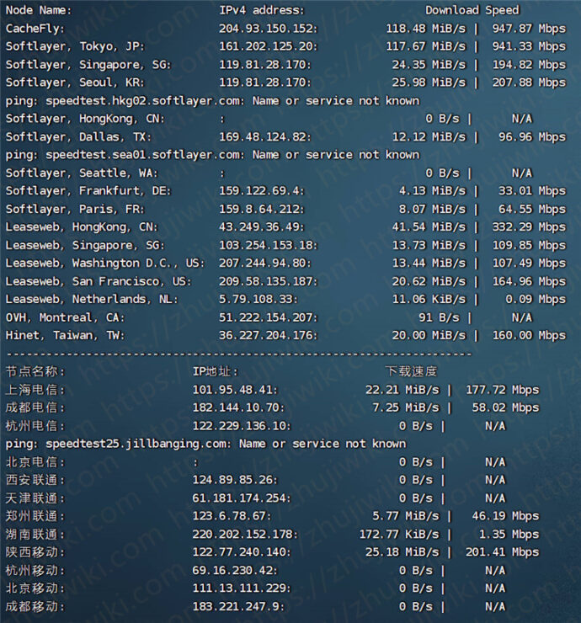Select 'Leaseweb, Washington D.C., US' node name

point(105,264)
